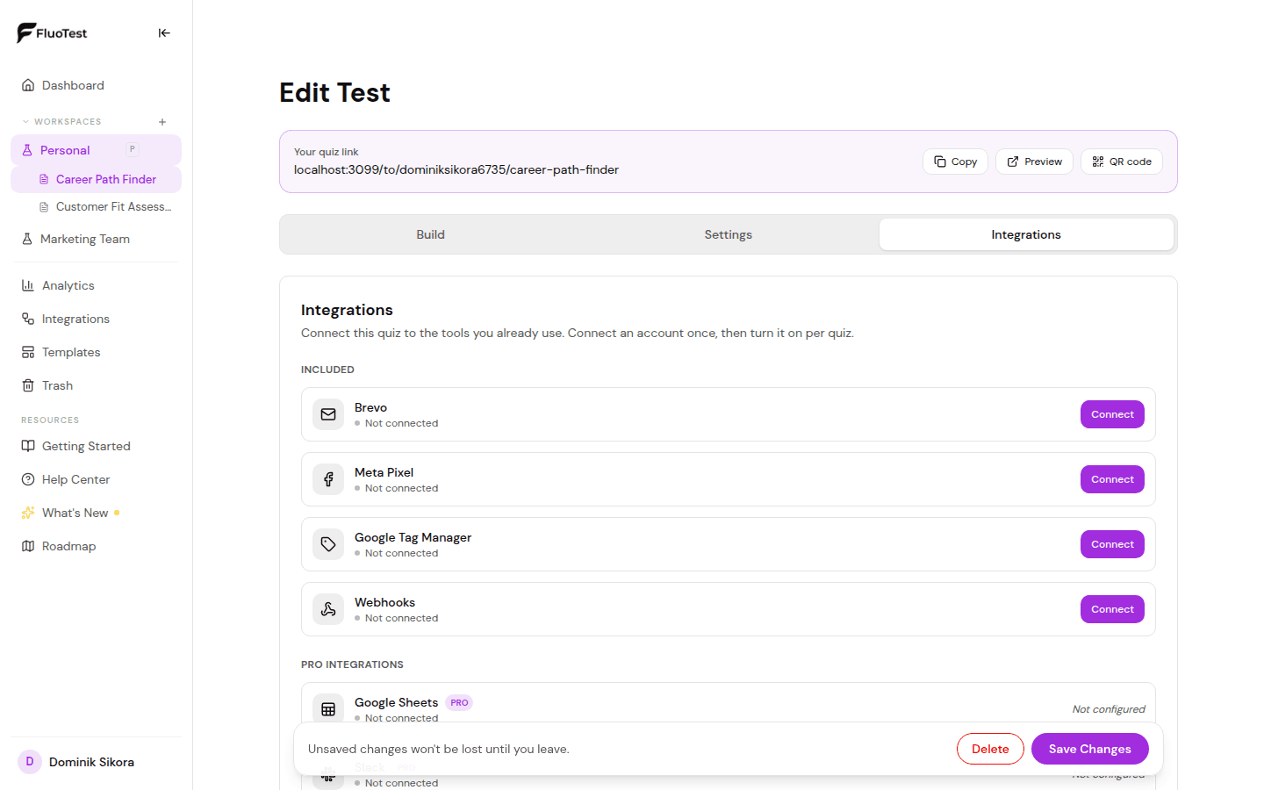Open Dominik Sikora's user menu
1264x790 pixels.
[96, 762]
